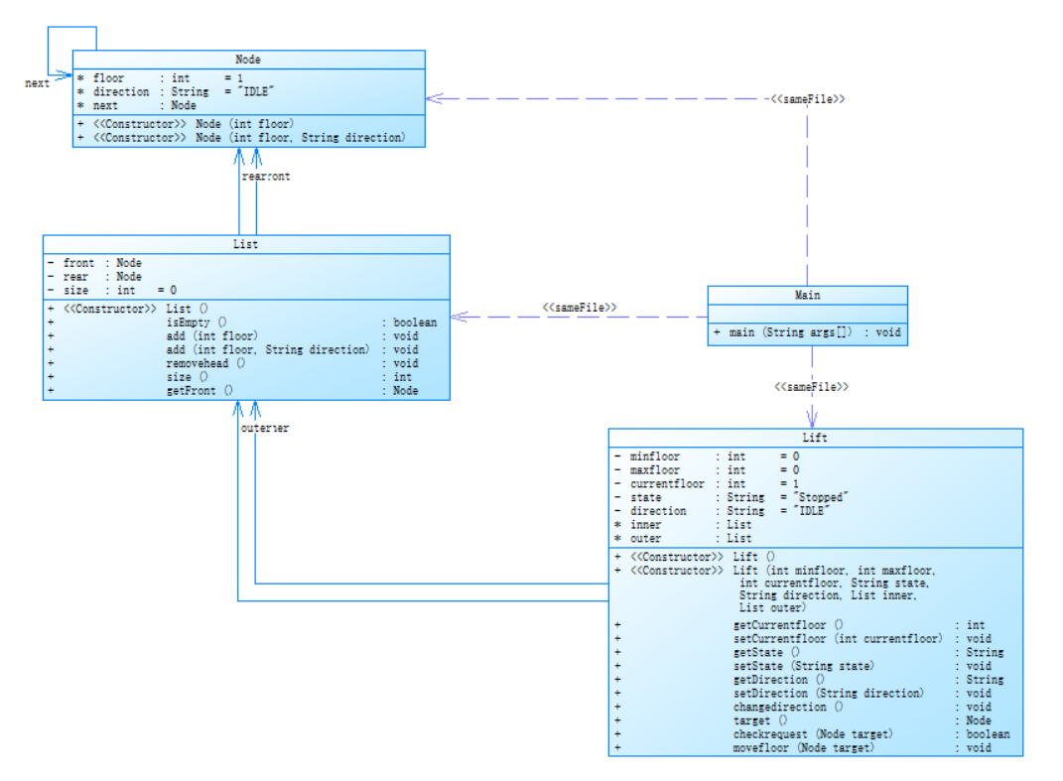Select the movefloor(Node target) method in Lift
This screenshot has height=781, width=1063.
[x=803, y=747]
